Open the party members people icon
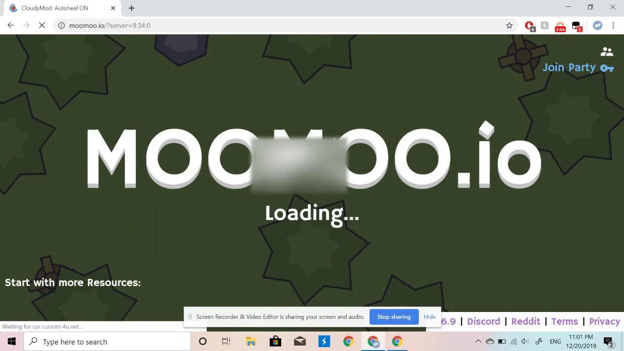624x351 pixels. [x=606, y=51]
